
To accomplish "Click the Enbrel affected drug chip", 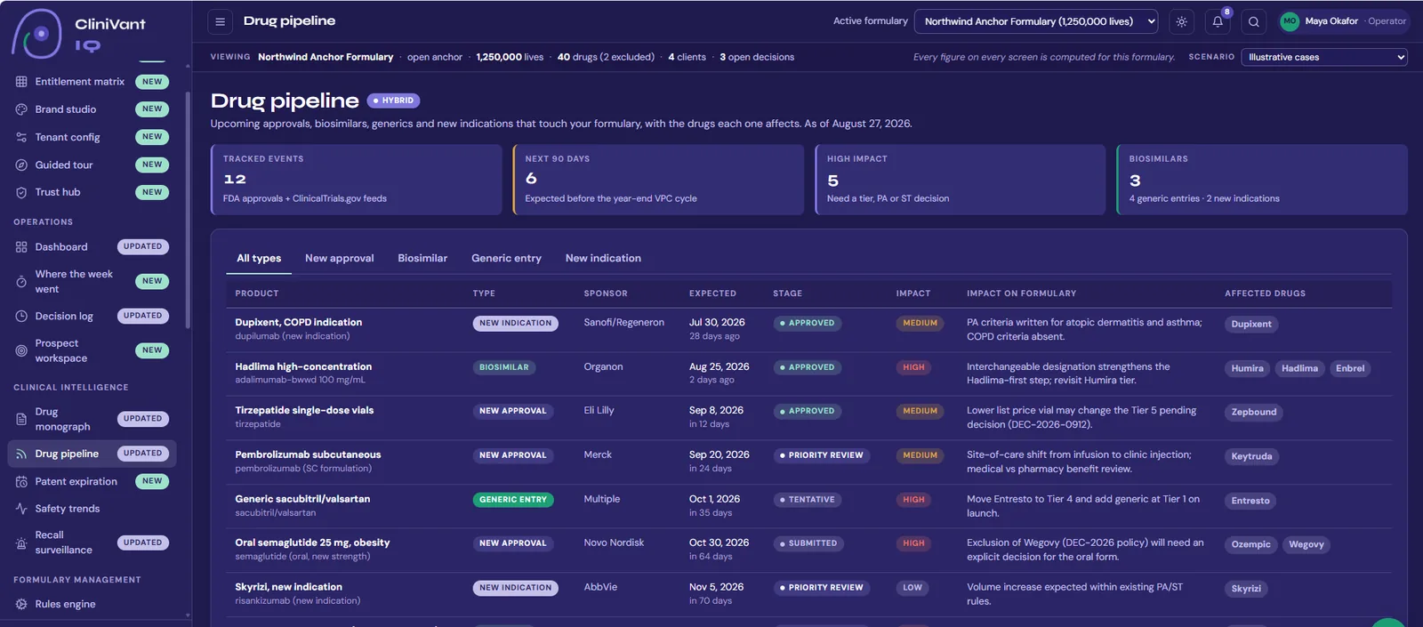I will tap(1350, 368).
